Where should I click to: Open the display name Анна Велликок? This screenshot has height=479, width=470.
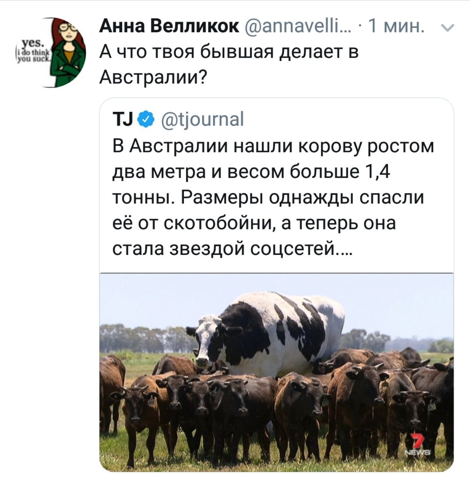point(169,27)
